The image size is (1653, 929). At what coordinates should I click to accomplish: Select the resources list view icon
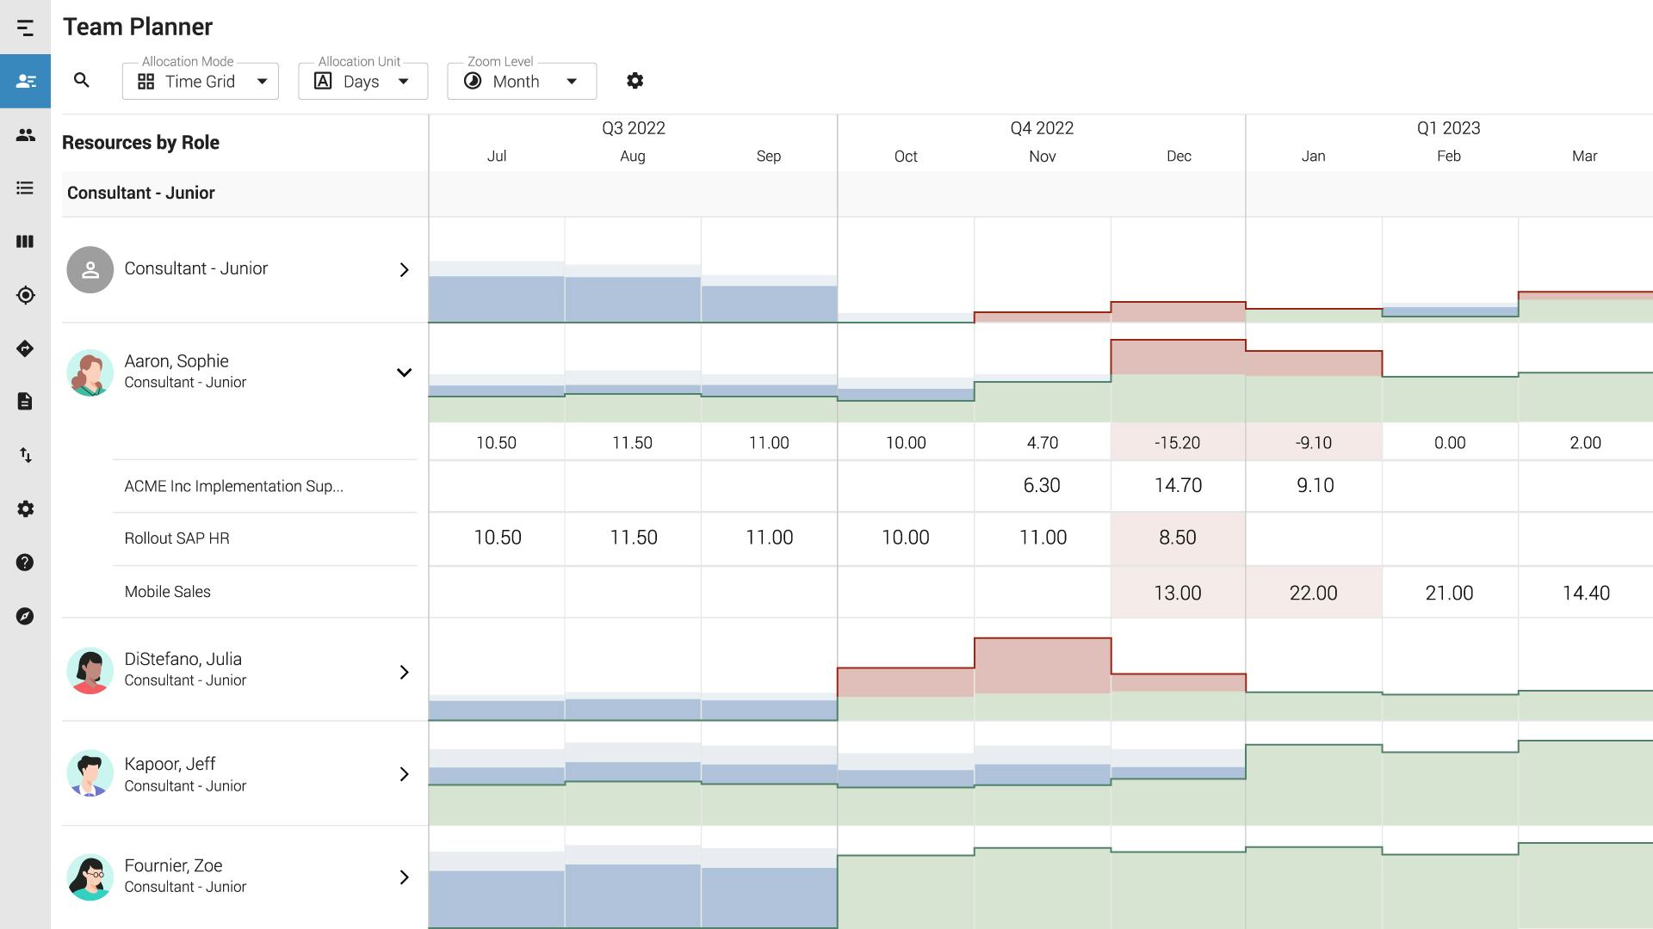click(25, 188)
